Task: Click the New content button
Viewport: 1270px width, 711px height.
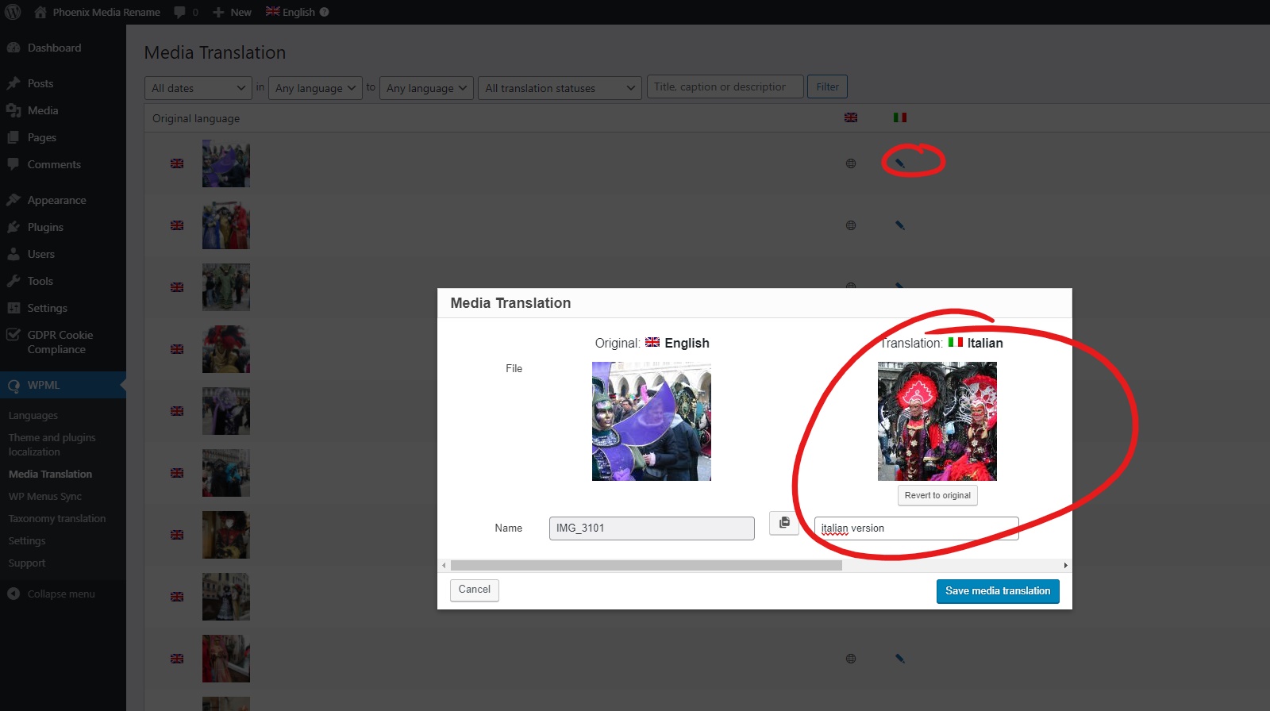Action: (x=232, y=12)
